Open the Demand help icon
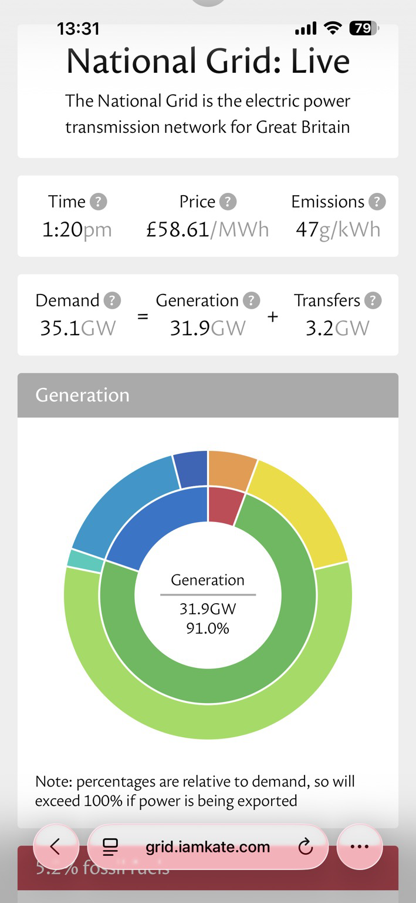The width and height of the screenshot is (416, 903). pyautogui.click(x=111, y=300)
